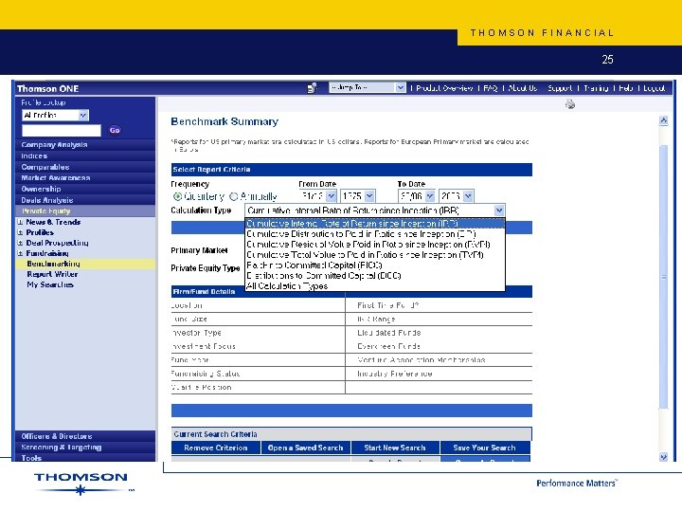Open the All Profiles dropdown

(x=55, y=115)
